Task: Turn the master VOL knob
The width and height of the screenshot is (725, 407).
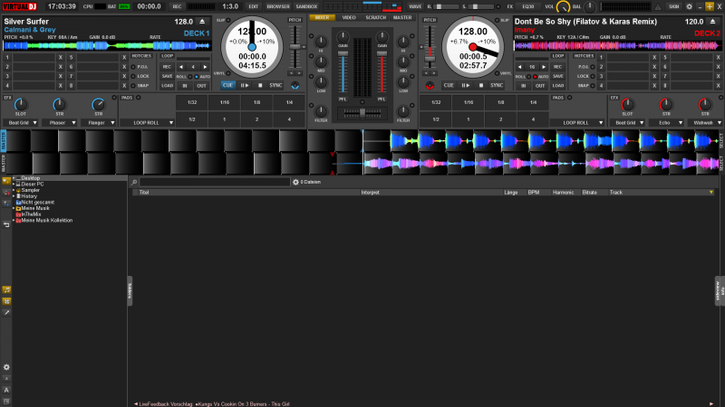Action: click(x=563, y=7)
